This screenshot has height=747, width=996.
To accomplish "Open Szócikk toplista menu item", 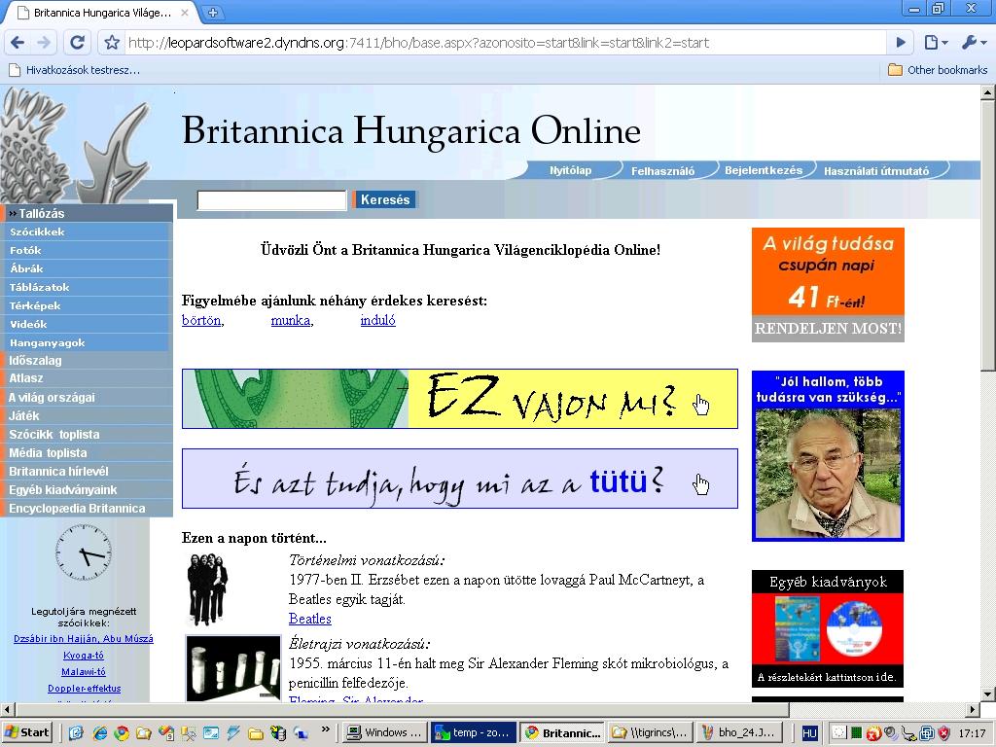I will pyautogui.click(x=87, y=434).
